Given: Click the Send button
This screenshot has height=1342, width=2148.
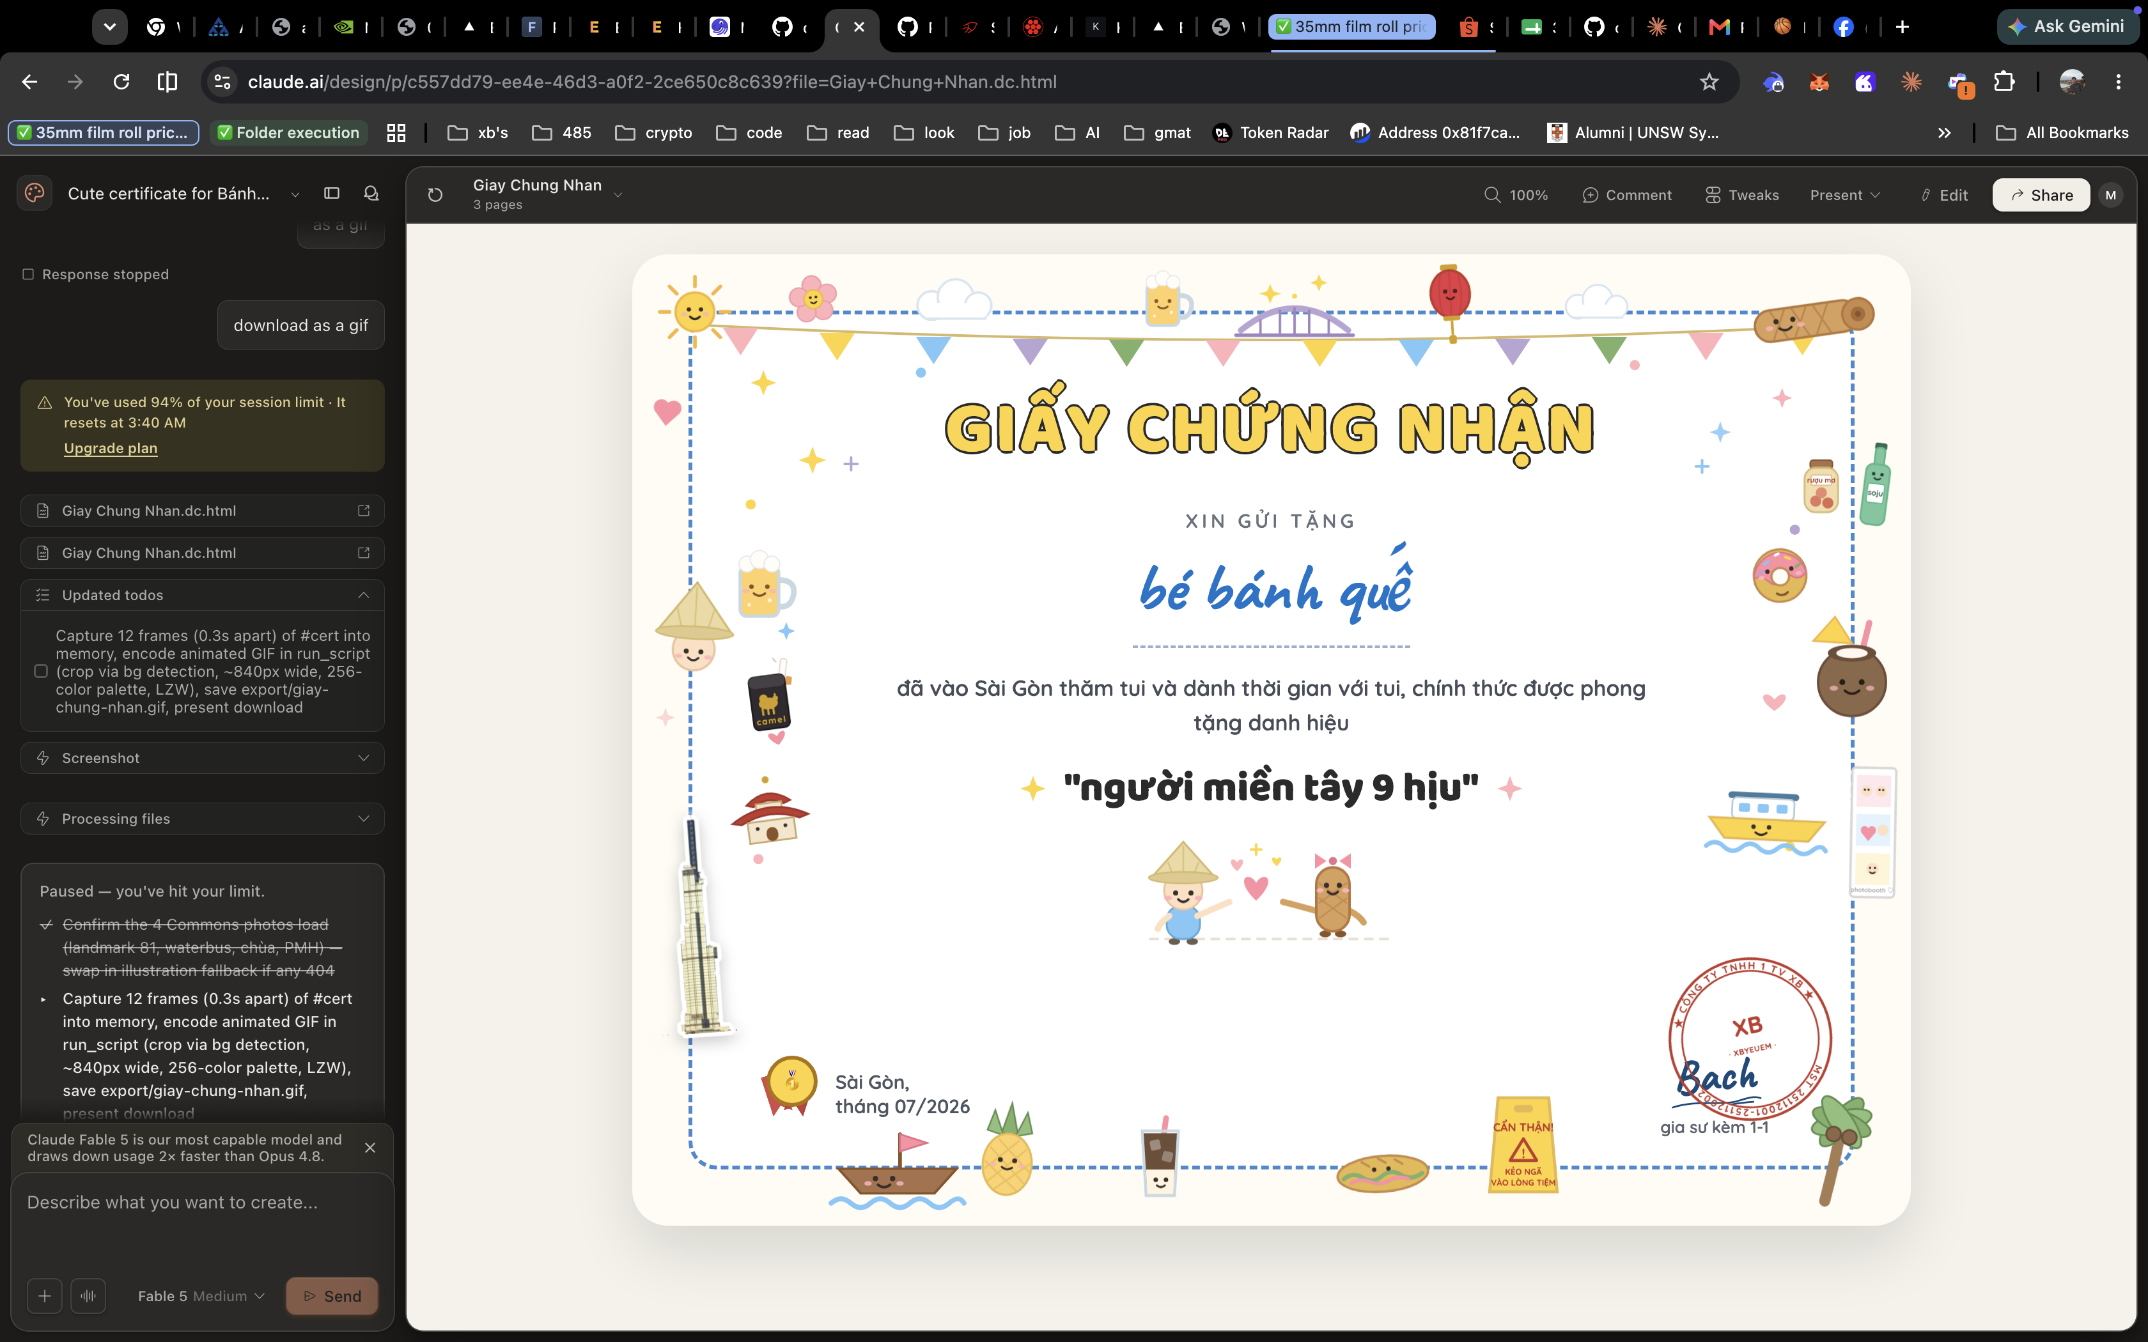Looking at the screenshot, I should click(332, 1296).
